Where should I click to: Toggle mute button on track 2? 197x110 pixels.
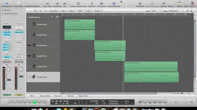click(x=55, y=35)
